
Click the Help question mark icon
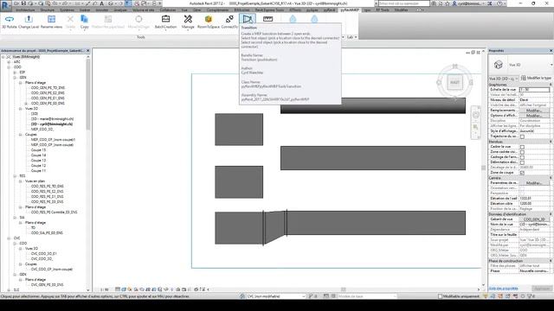500,3
